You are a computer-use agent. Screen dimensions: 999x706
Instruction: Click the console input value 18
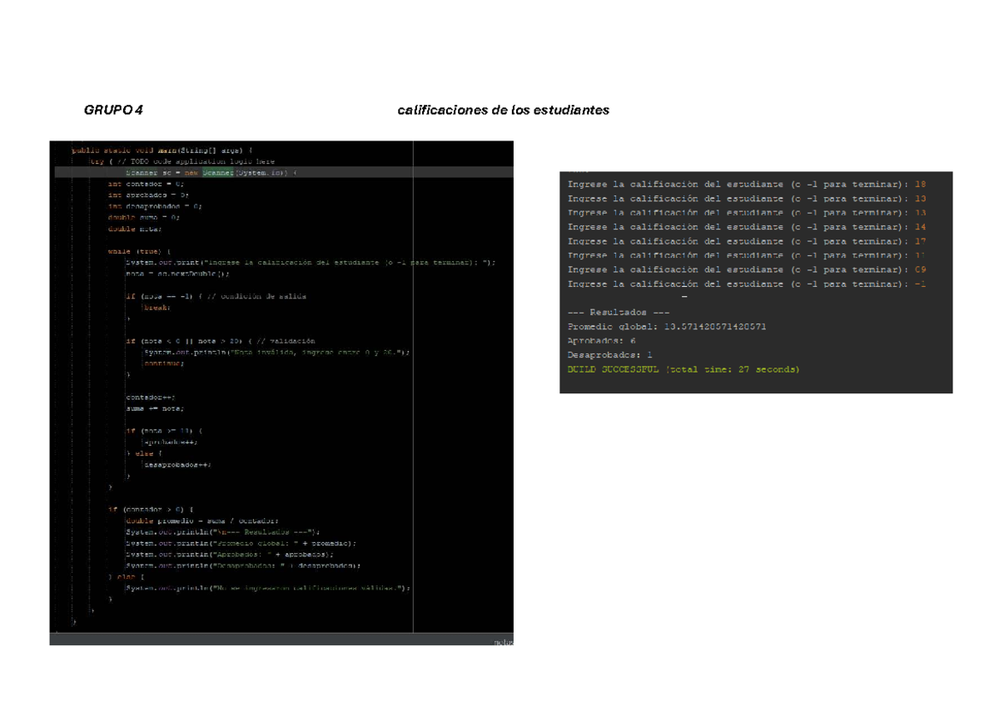[920, 185]
